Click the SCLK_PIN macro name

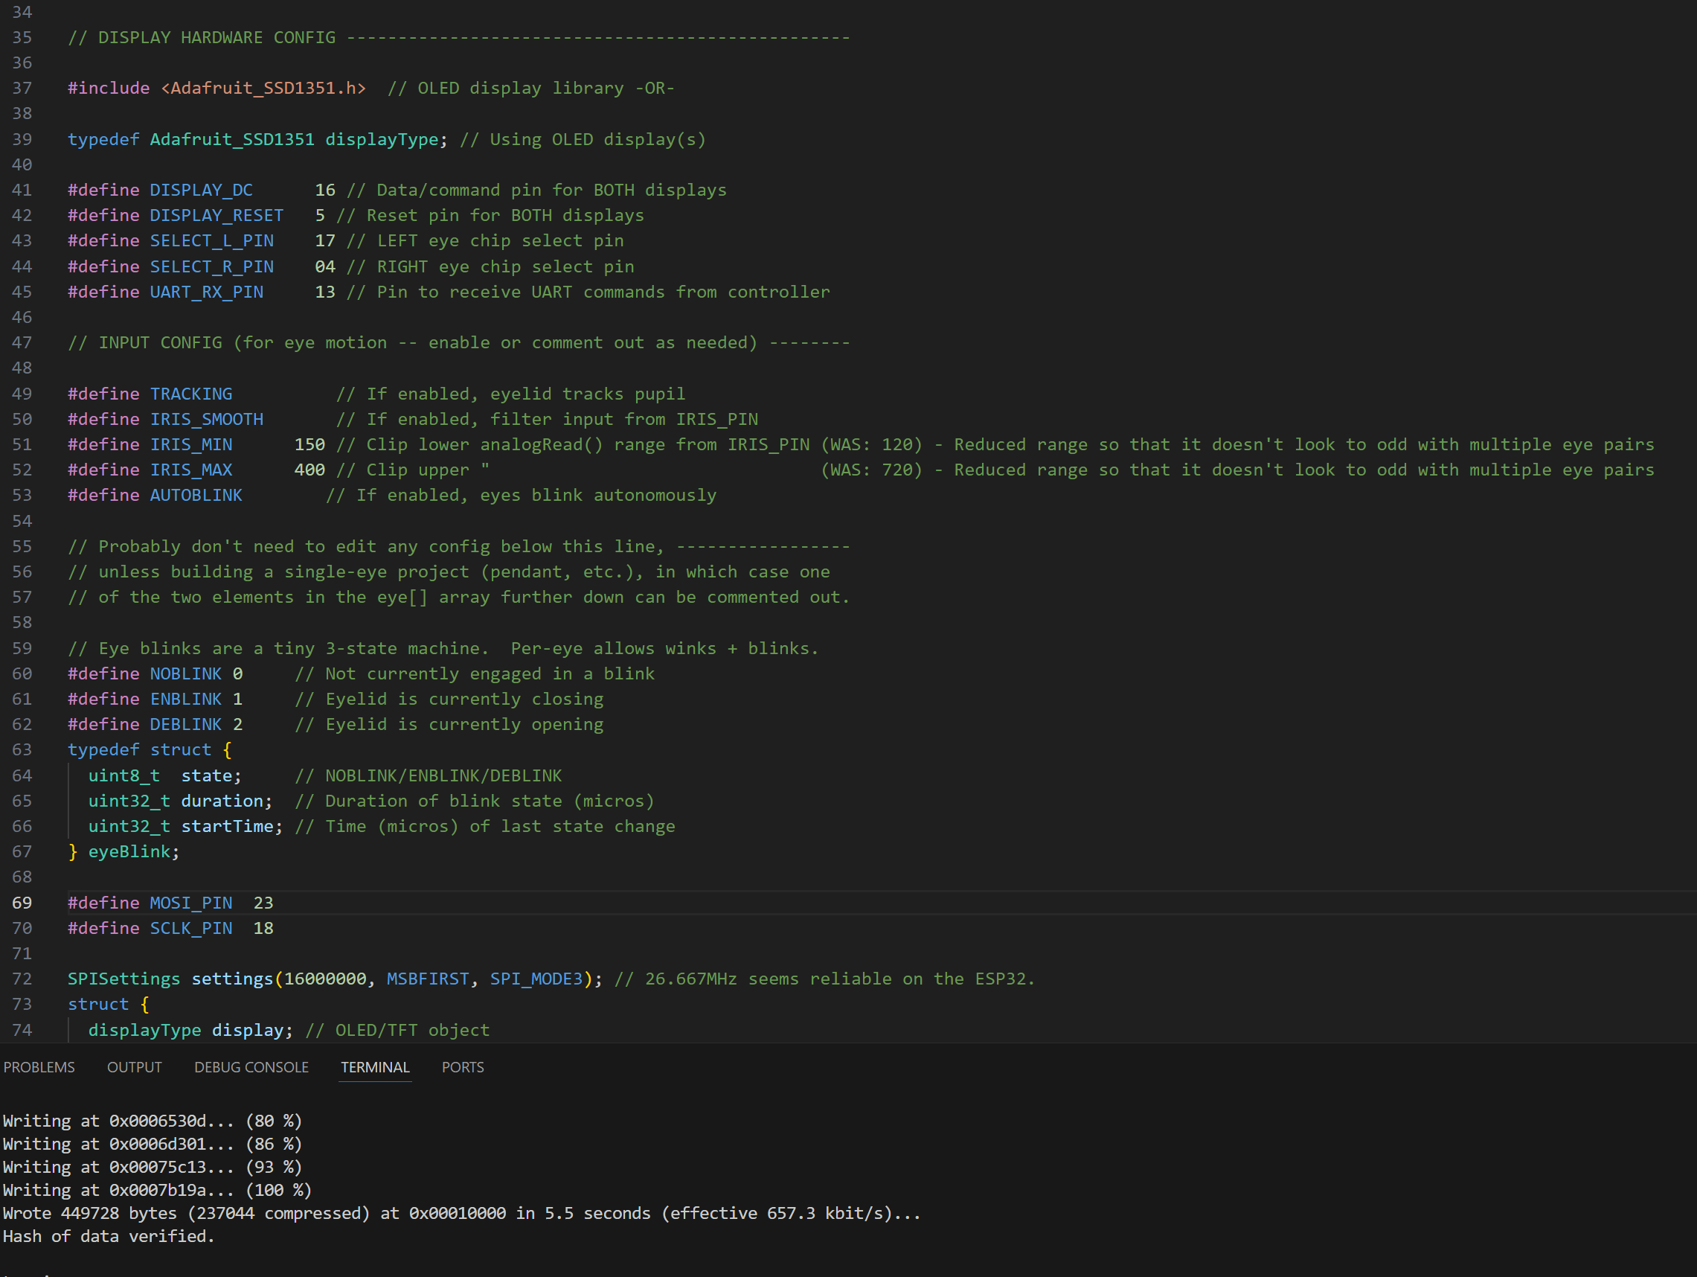click(191, 928)
